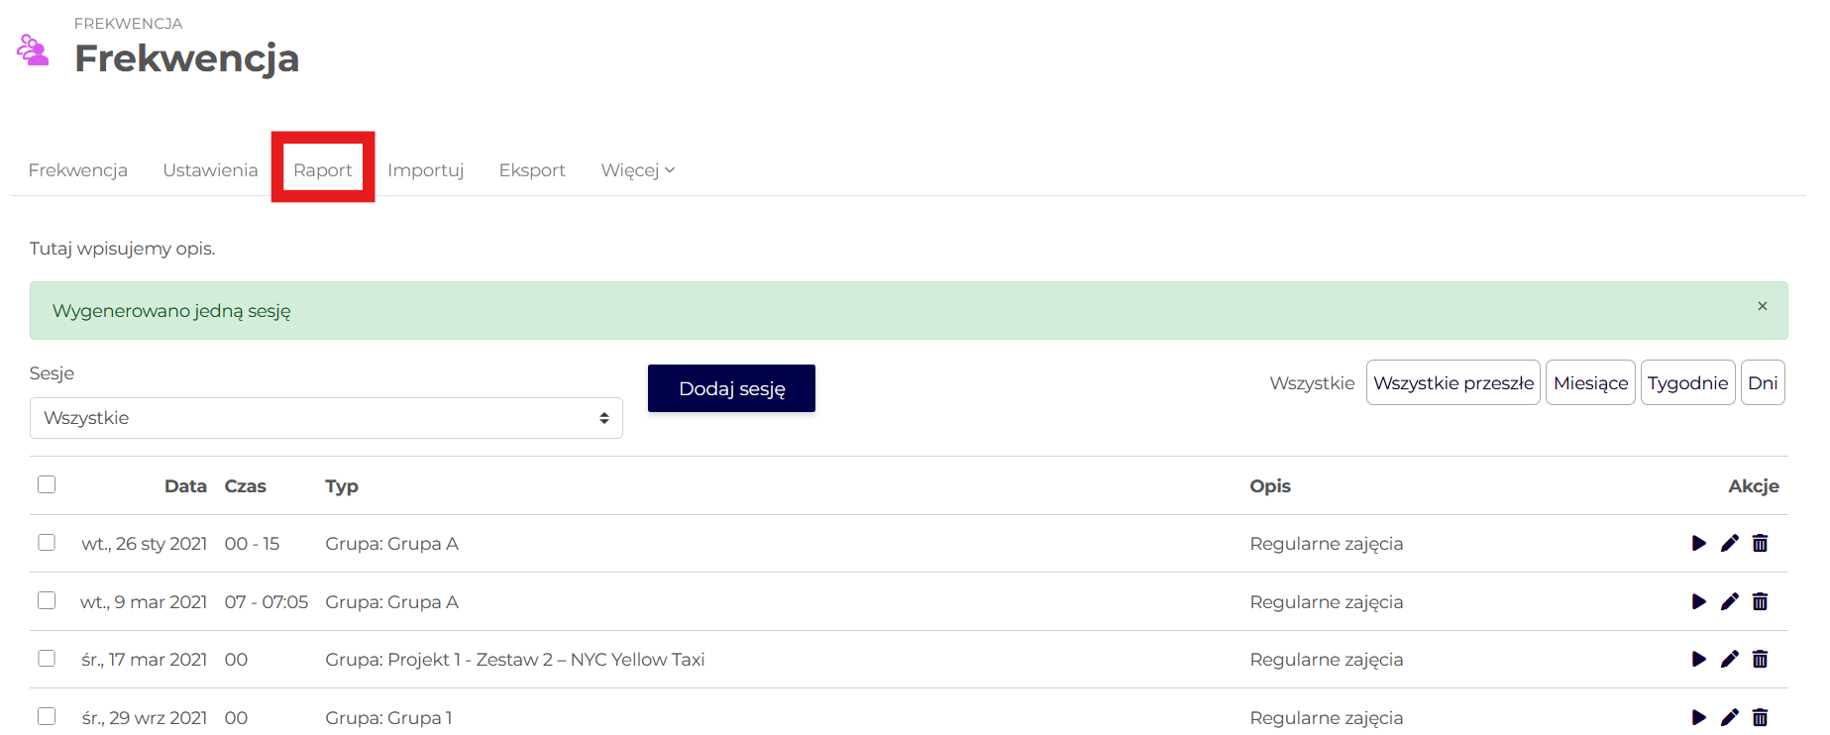Toggle the select-all sessions checkbox in header
This screenshot has height=735, width=1830.
tap(47, 484)
